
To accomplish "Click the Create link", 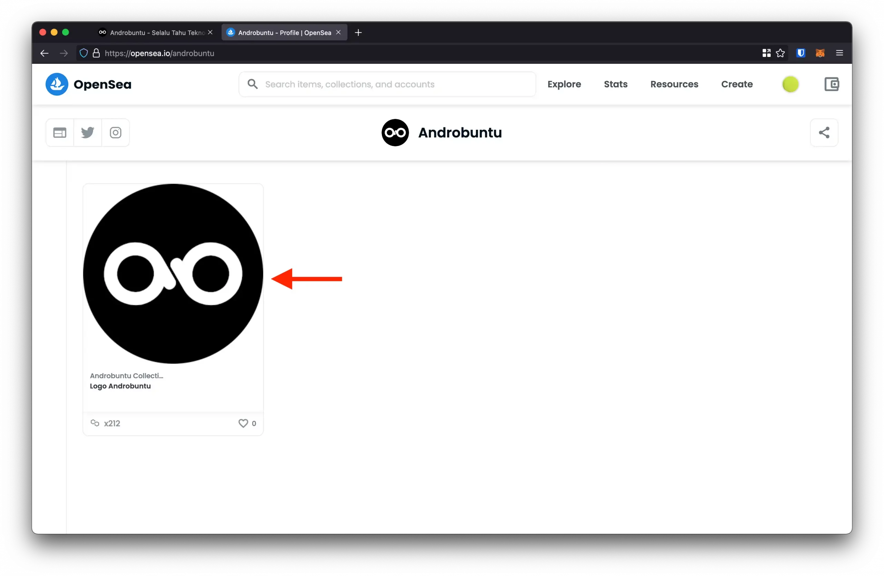I will point(737,84).
